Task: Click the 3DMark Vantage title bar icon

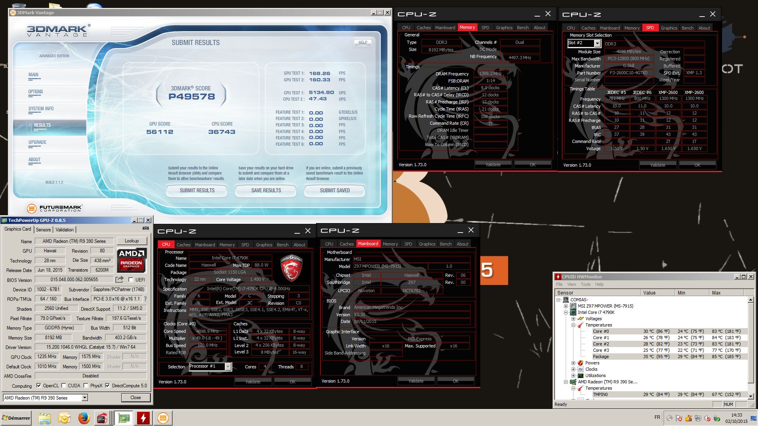Action: pos(13,13)
